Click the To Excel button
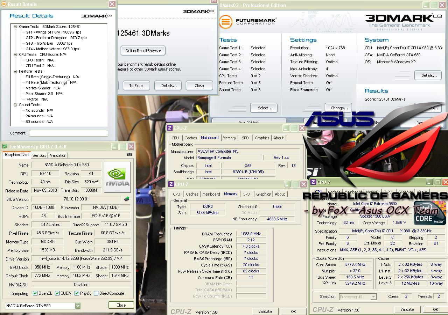448x315 pixels. (136, 86)
